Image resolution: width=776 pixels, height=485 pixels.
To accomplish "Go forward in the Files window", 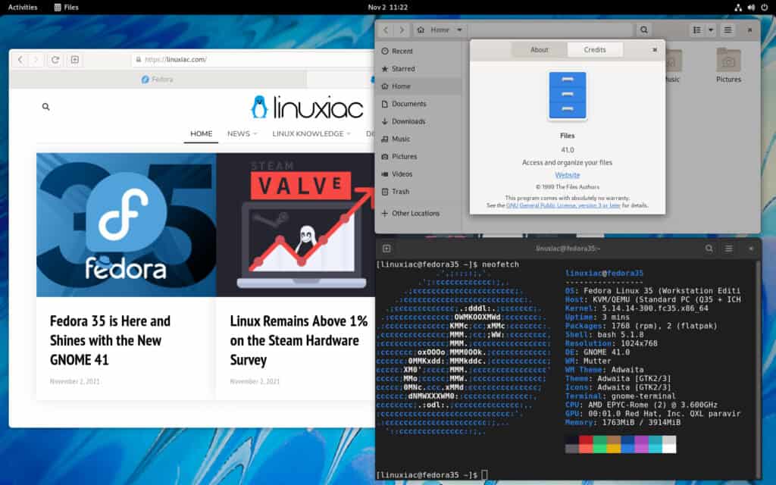I will [x=402, y=30].
